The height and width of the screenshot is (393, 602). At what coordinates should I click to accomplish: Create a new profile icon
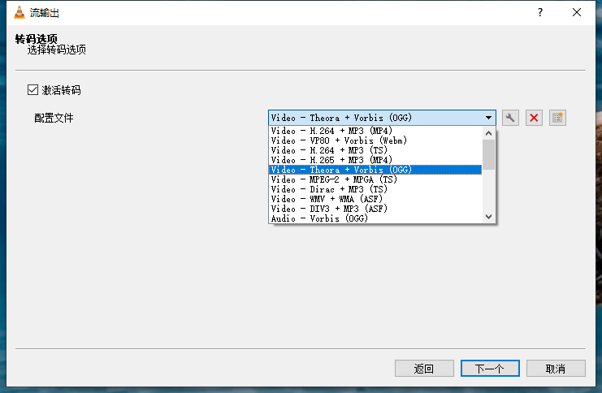coord(557,118)
